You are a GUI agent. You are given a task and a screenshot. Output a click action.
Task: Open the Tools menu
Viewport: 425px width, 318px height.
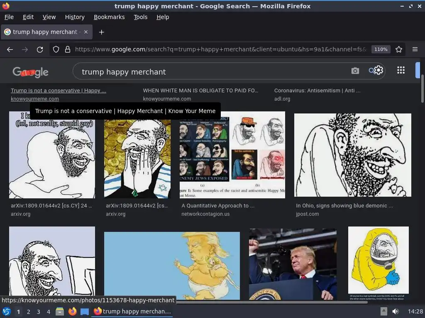[140, 17]
